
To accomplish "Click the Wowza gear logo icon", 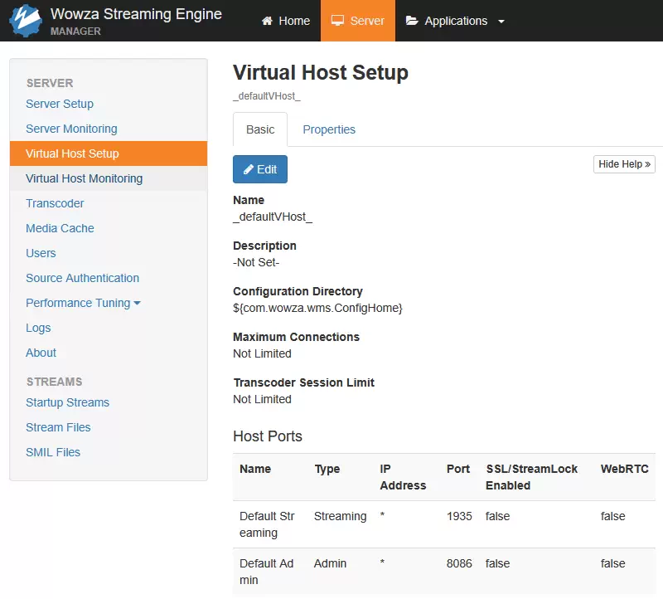I will [x=26, y=20].
